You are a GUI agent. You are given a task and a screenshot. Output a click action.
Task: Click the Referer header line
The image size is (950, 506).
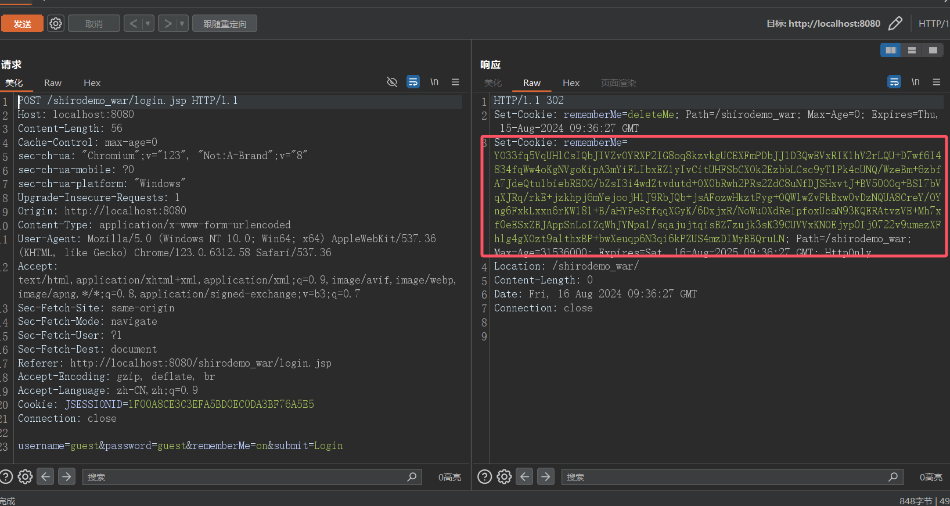[x=175, y=363]
